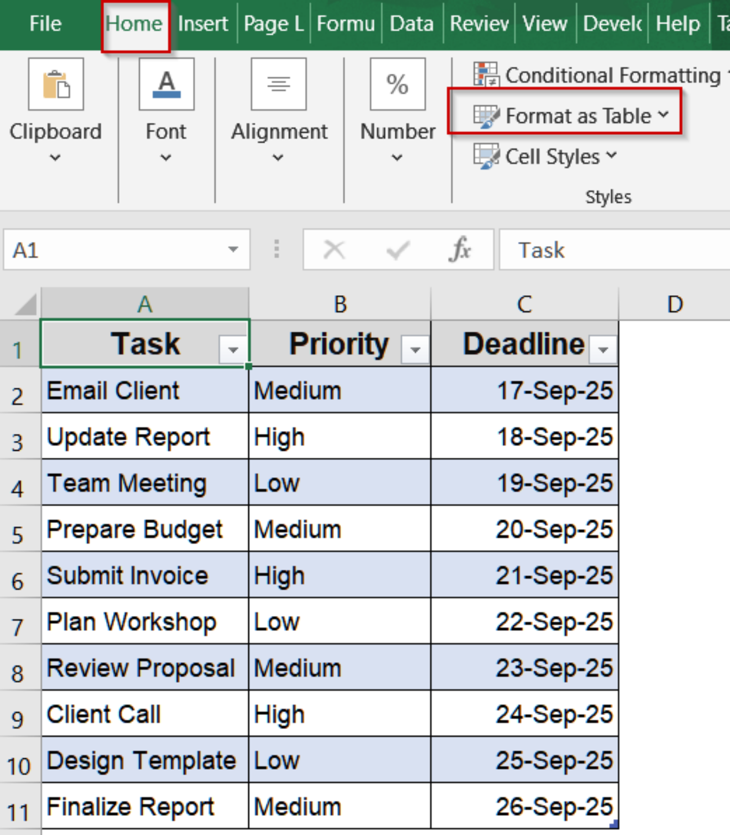The image size is (730, 835).
Task: Open the Priority column filter dropdown
Action: pyautogui.click(x=415, y=350)
